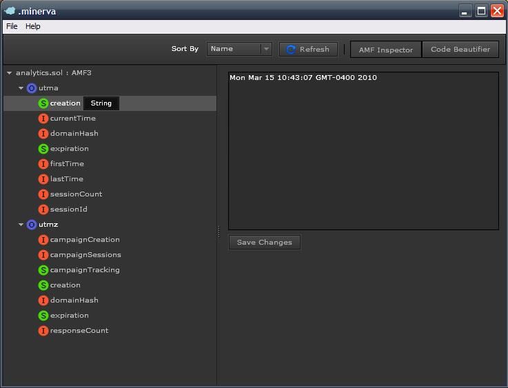Click the Minerva app icon in title bar

pyautogui.click(x=10, y=10)
